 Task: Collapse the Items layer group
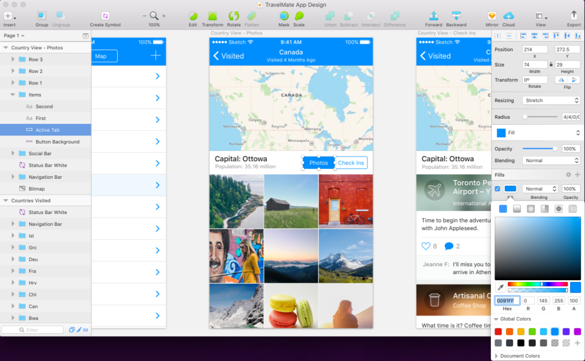[13, 95]
